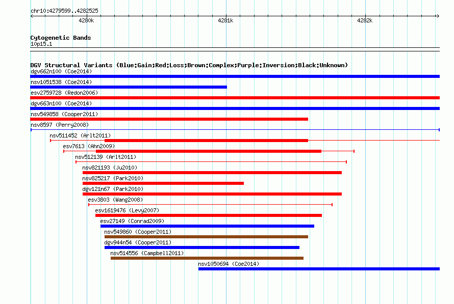Open nsv549860 (Cooper2011) label
The width and height of the screenshot is (454, 304).
point(138,232)
